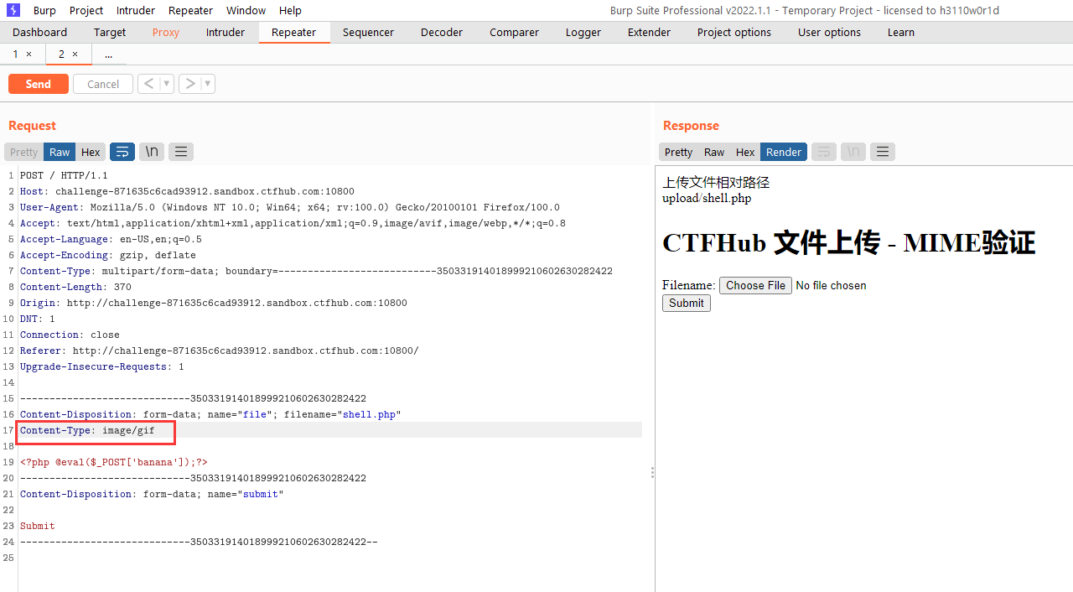Click Content-Type image/gif line in request
The width and height of the screenshot is (1073, 592).
[87, 430]
